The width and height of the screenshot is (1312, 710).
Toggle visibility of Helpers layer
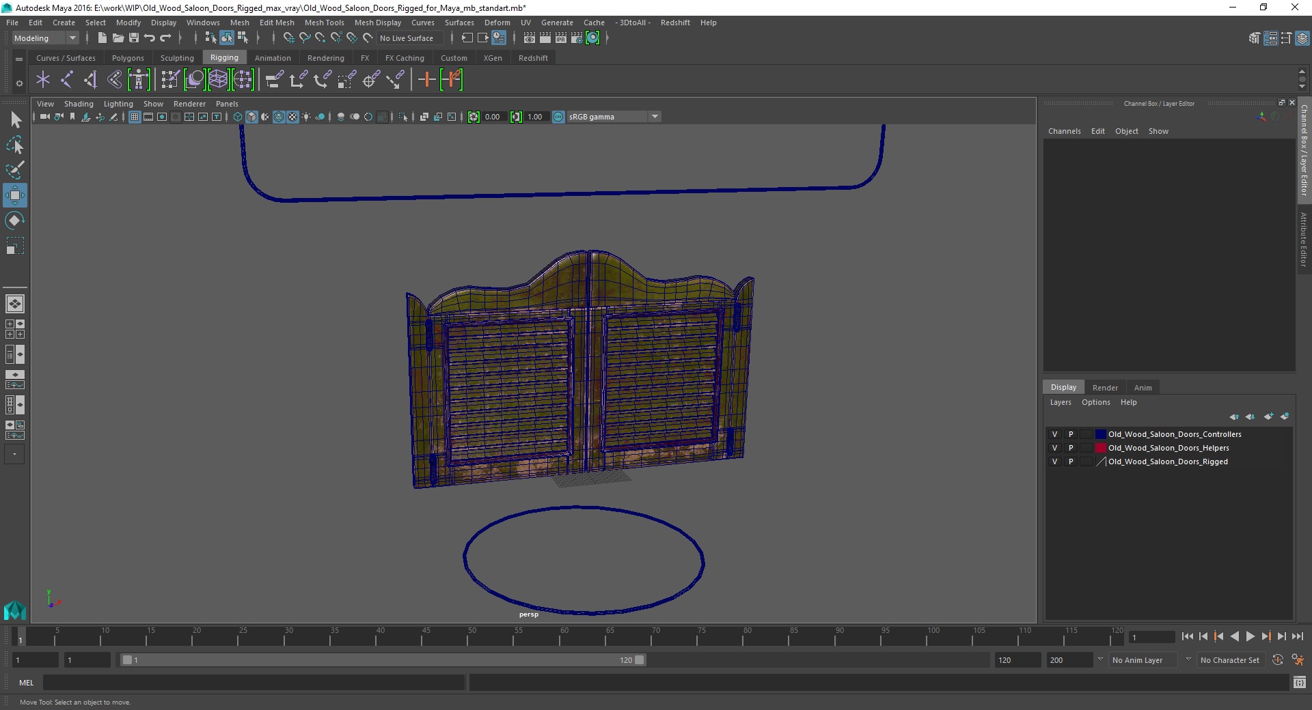(1054, 448)
